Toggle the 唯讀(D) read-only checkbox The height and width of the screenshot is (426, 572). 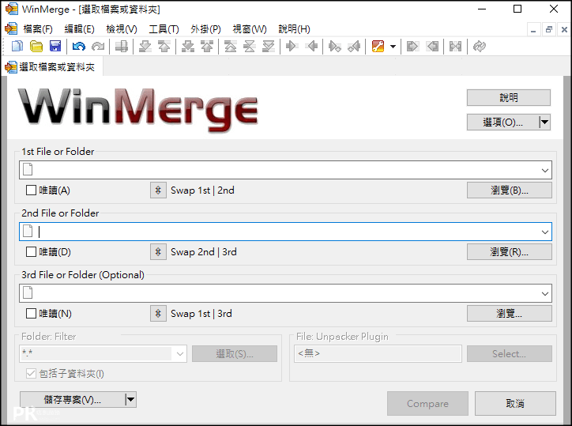[31, 252]
